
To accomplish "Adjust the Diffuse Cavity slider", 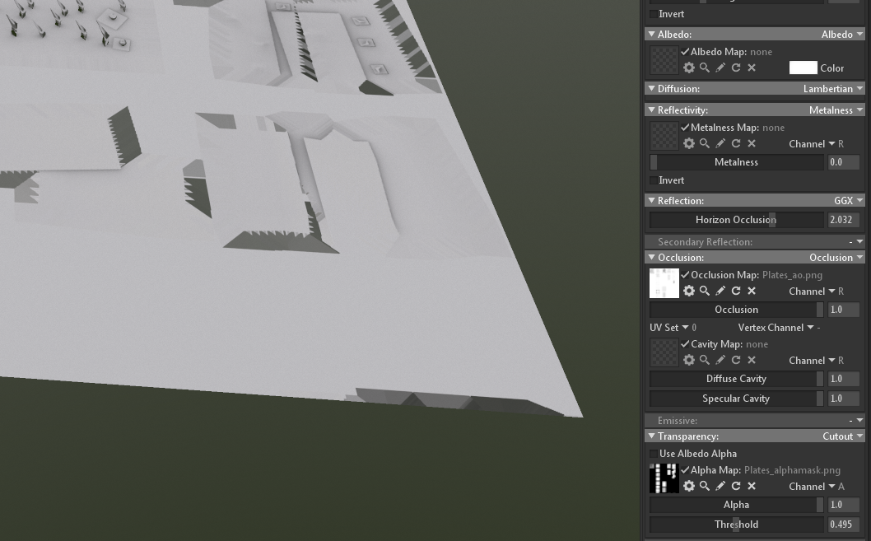I will pyautogui.click(x=737, y=379).
